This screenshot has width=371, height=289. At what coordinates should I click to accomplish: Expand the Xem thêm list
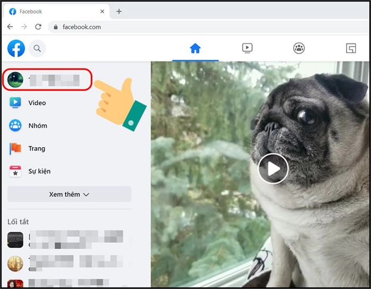(x=69, y=194)
